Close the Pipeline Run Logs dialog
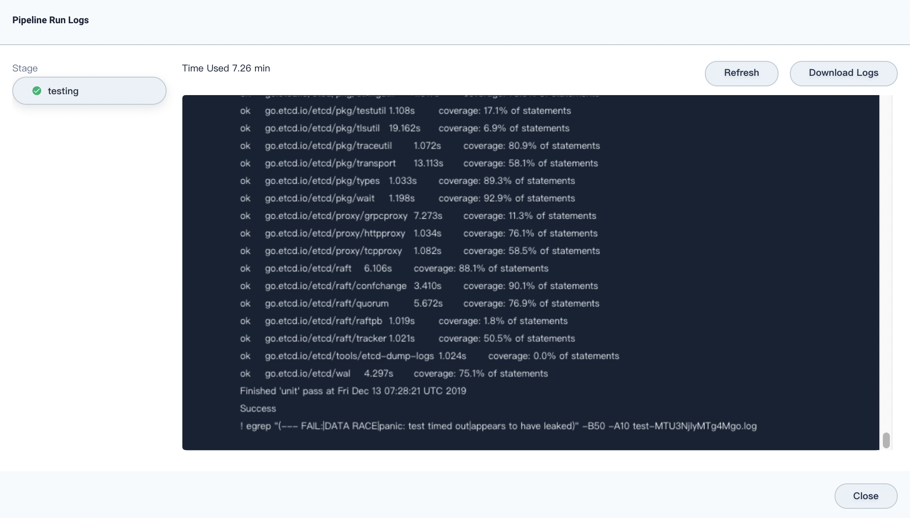910x518 pixels. [x=865, y=496]
